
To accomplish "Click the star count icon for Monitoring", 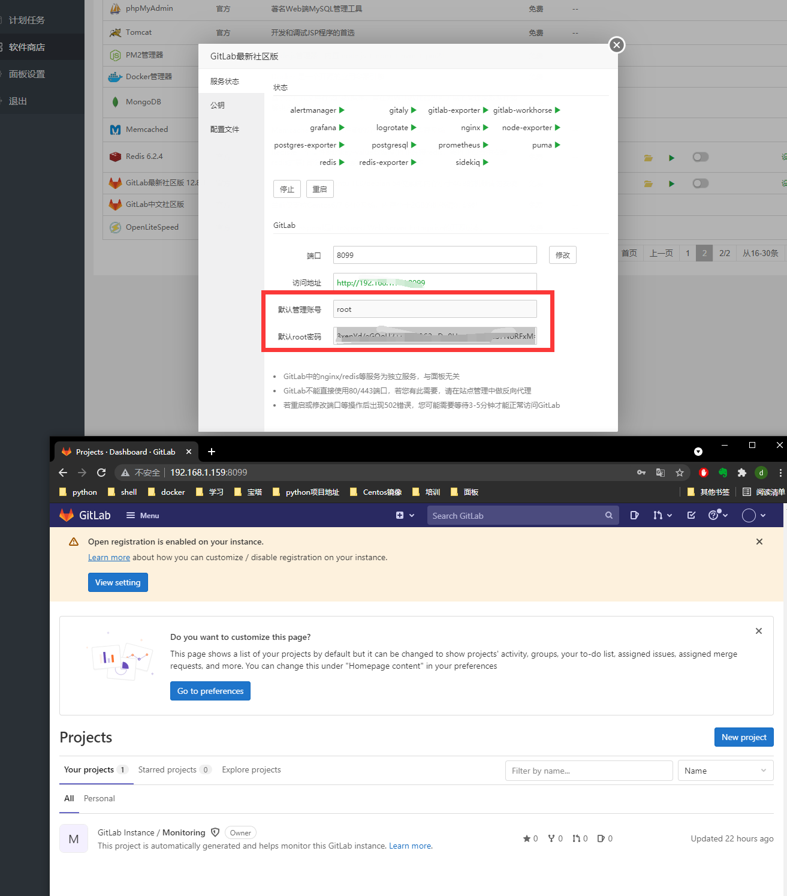I will [x=530, y=838].
